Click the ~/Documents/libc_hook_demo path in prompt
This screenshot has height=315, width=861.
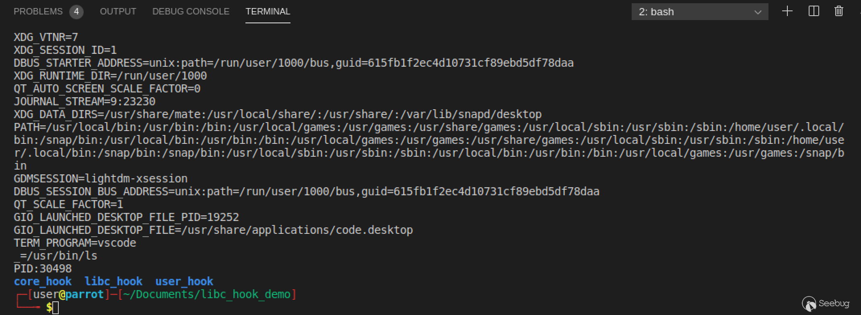tap(207, 295)
